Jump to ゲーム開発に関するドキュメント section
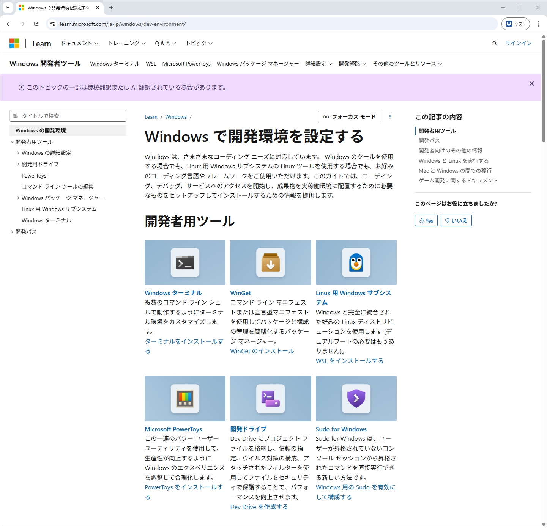547x528 pixels. tap(458, 181)
